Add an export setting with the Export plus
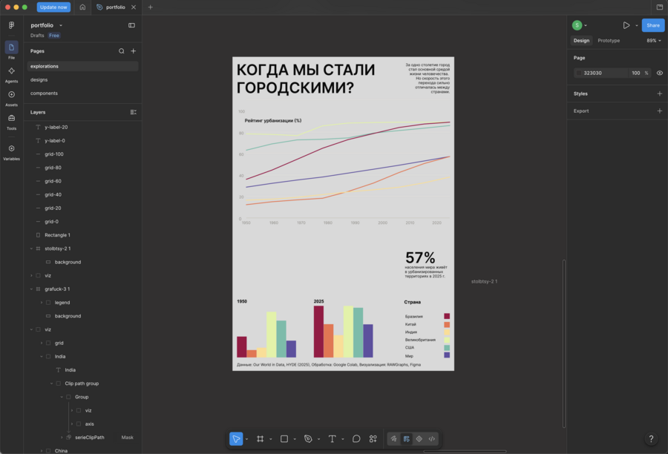This screenshot has width=668, height=454. coord(660,111)
